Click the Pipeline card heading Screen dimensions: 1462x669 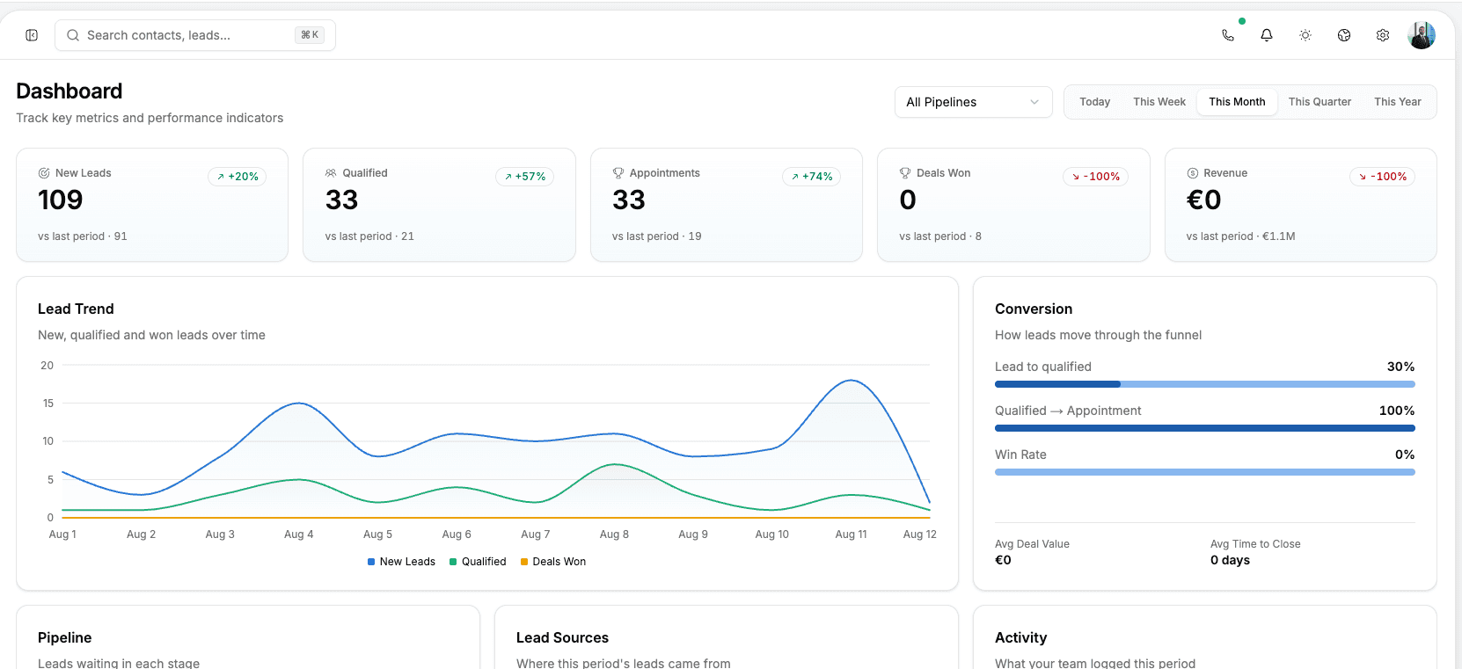coord(64,638)
